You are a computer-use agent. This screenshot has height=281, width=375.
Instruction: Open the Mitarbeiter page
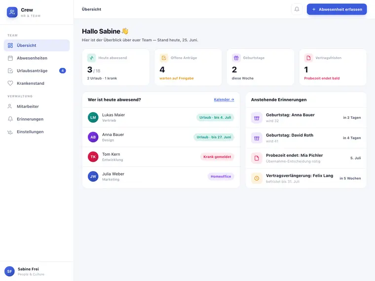point(37,106)
